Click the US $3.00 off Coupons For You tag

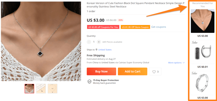coord(103,27)
